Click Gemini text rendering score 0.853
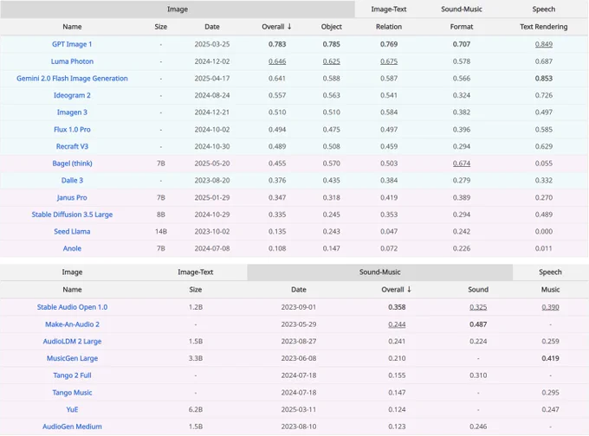 pyautogui.click(x=544, y=79)
